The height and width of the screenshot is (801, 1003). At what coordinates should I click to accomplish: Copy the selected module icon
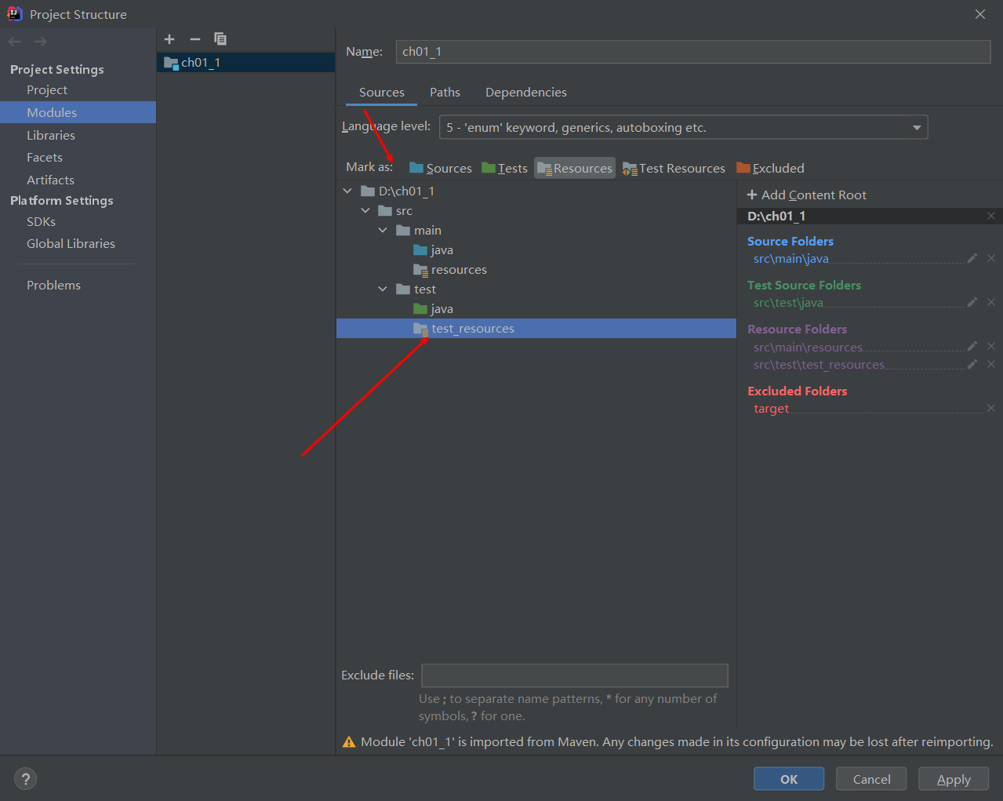point(220,39)
